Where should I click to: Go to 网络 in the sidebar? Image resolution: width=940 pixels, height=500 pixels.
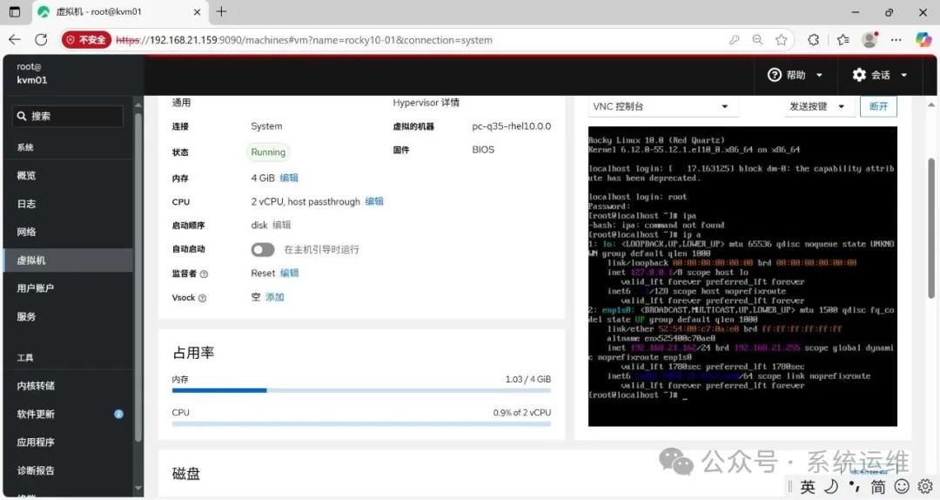click(x=27, y=232)
